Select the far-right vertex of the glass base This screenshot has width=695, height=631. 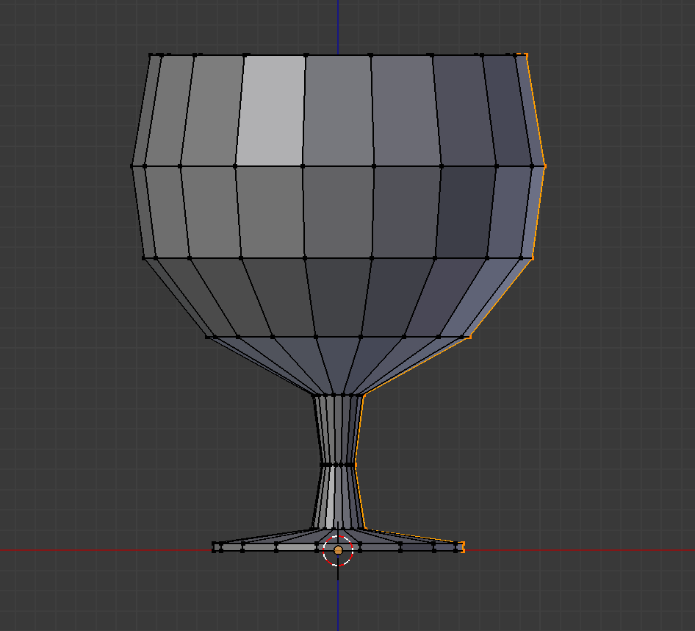tap(463, 546)
